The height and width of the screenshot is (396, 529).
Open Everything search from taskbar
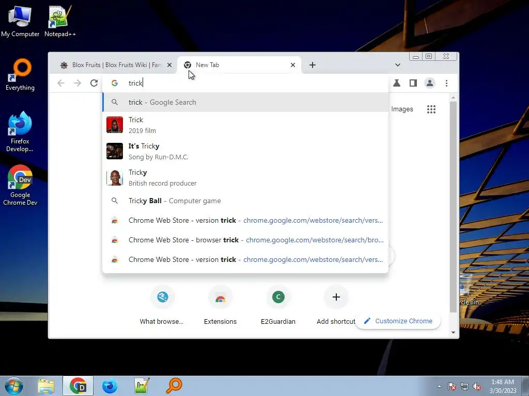[174, 386]
